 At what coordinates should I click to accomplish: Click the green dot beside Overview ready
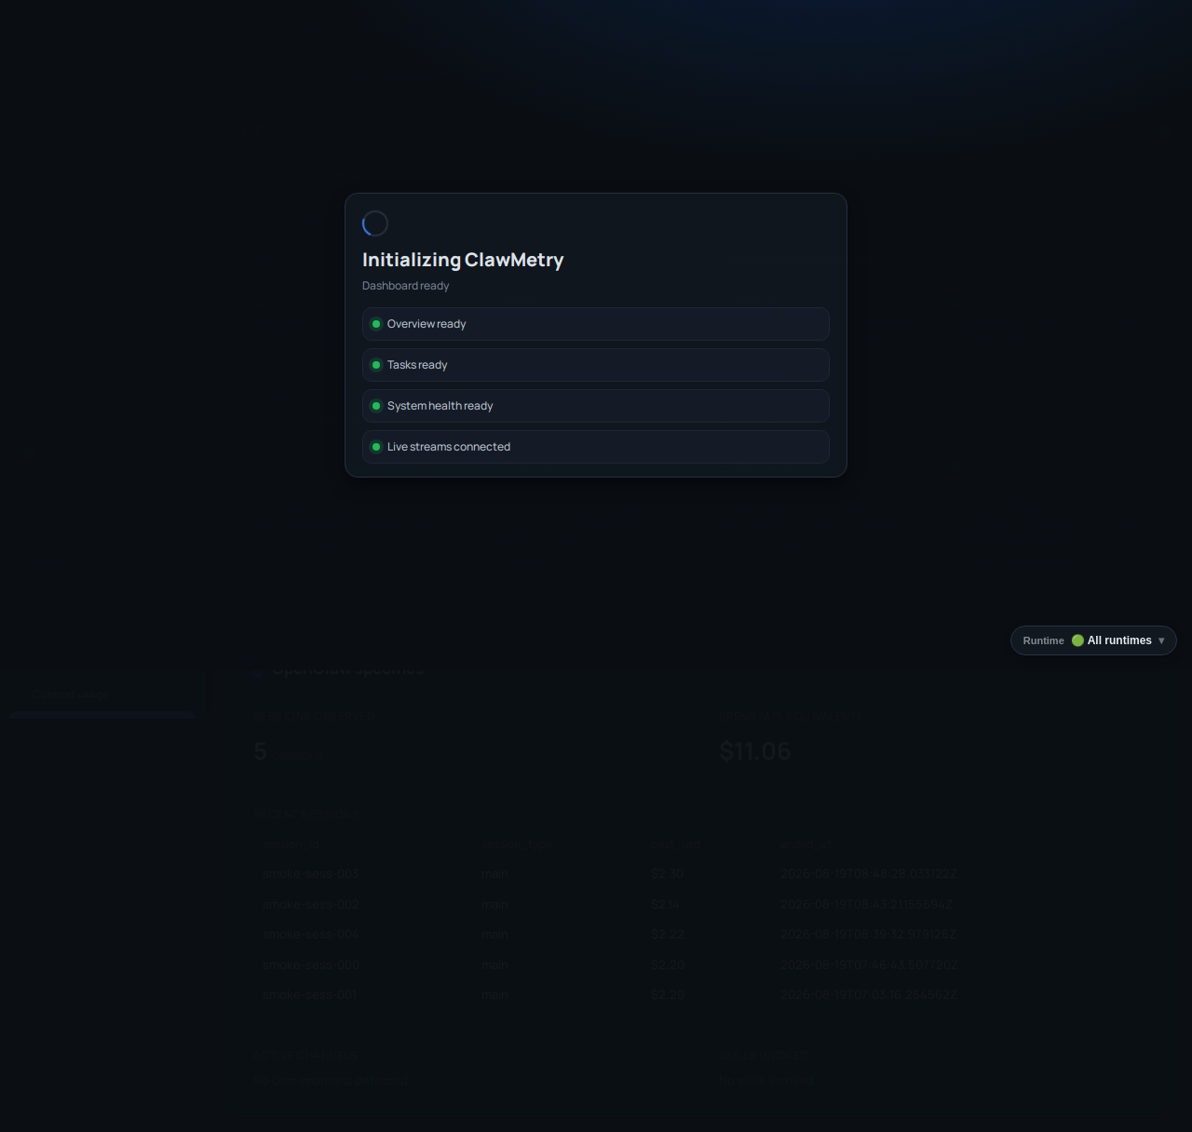pyautogui.click(x=376, y=324)
